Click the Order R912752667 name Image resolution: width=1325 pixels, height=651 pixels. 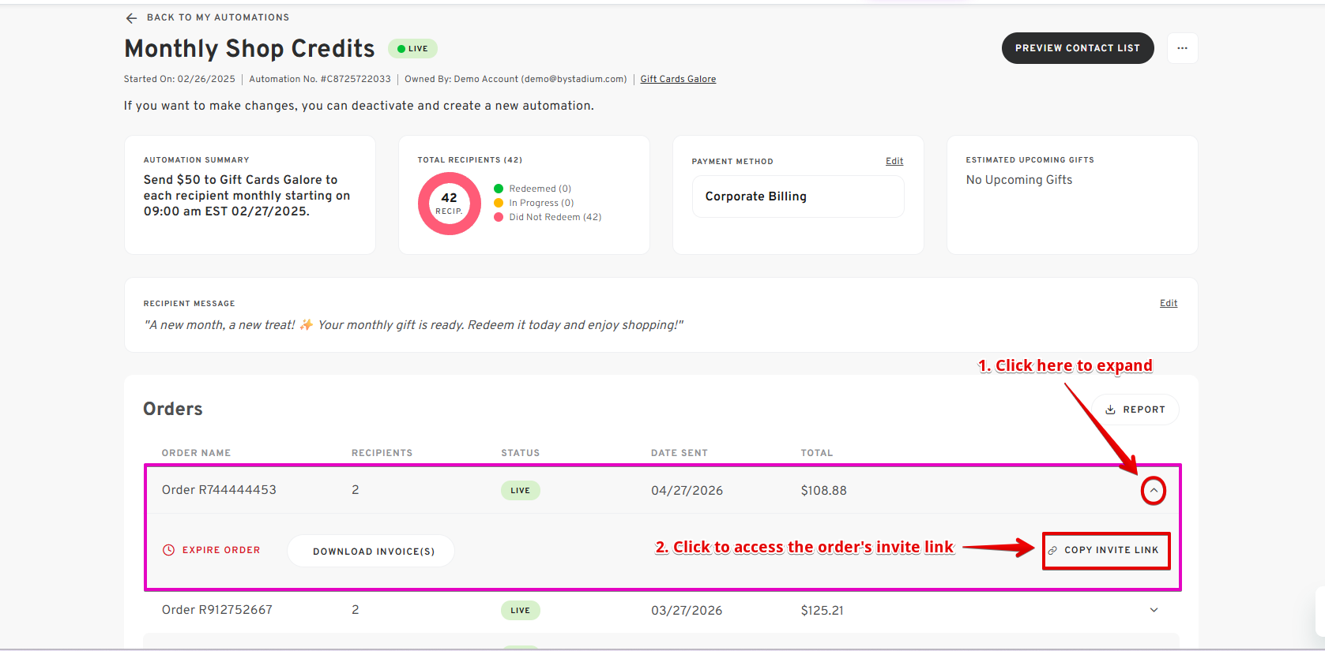point(217,610)
